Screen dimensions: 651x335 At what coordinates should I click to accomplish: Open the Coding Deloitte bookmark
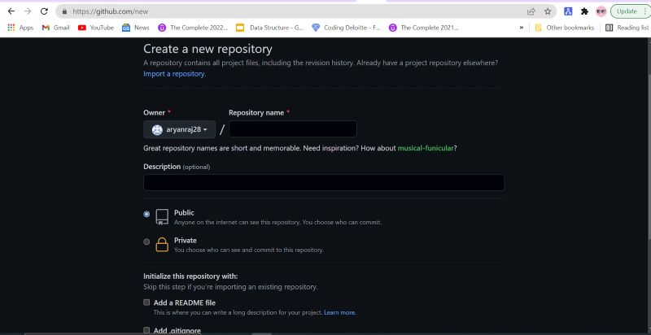point(346,28)
